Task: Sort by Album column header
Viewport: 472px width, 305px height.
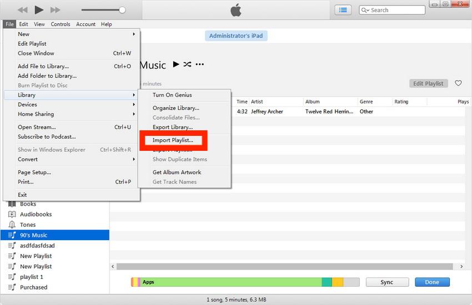Action: coord(330,101)
